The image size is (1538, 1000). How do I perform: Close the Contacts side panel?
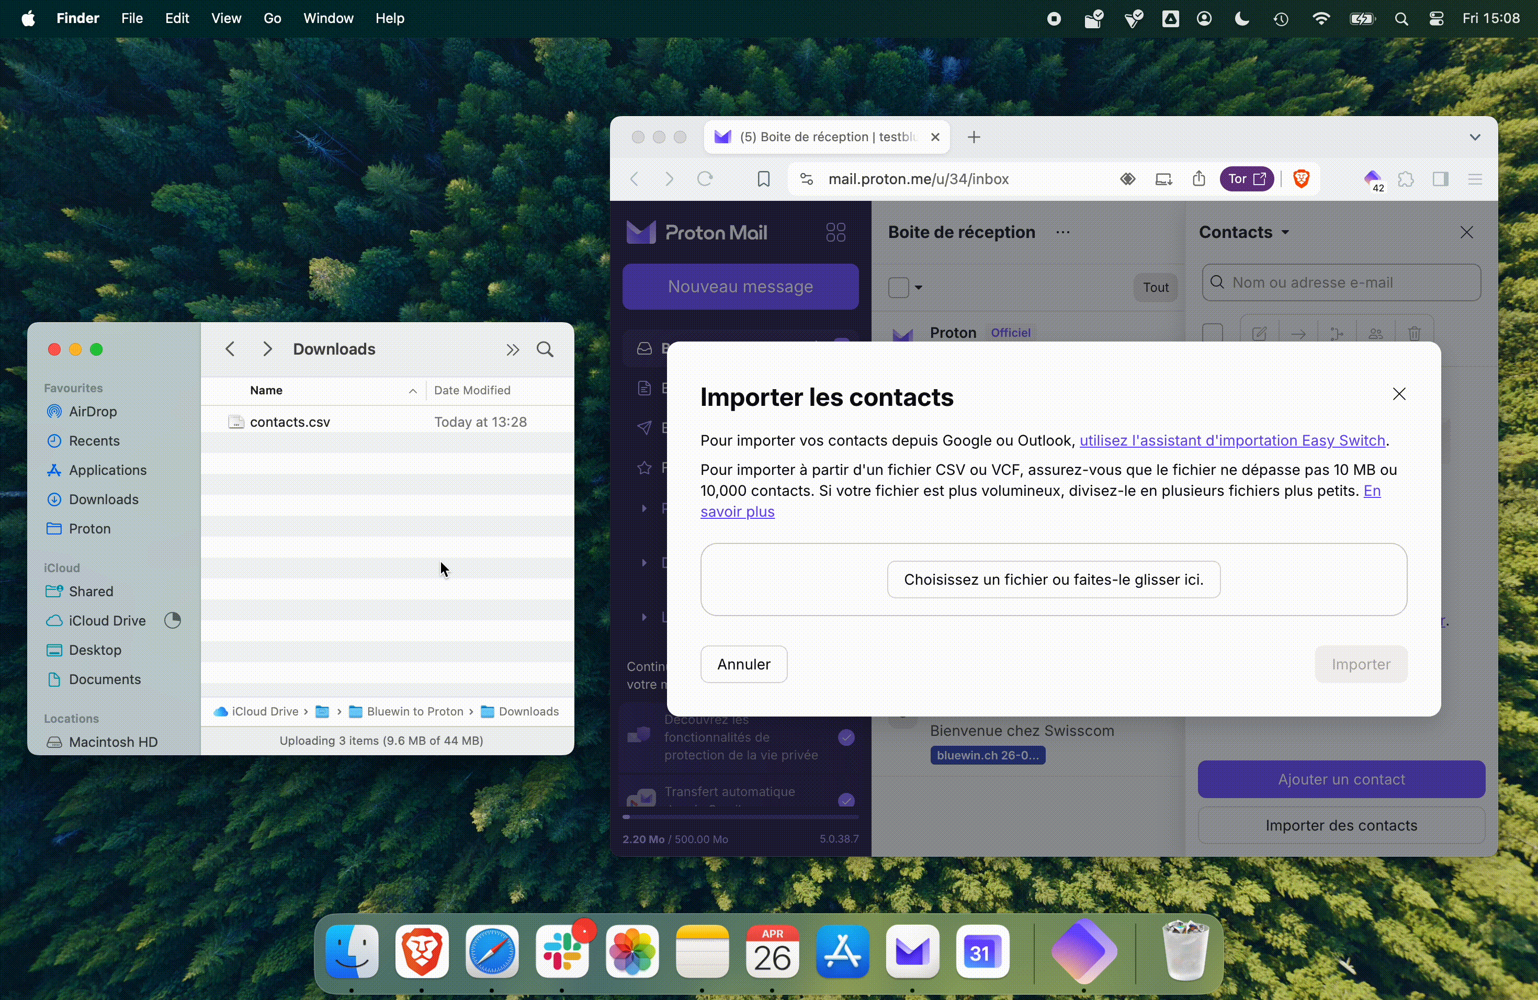1466,233
